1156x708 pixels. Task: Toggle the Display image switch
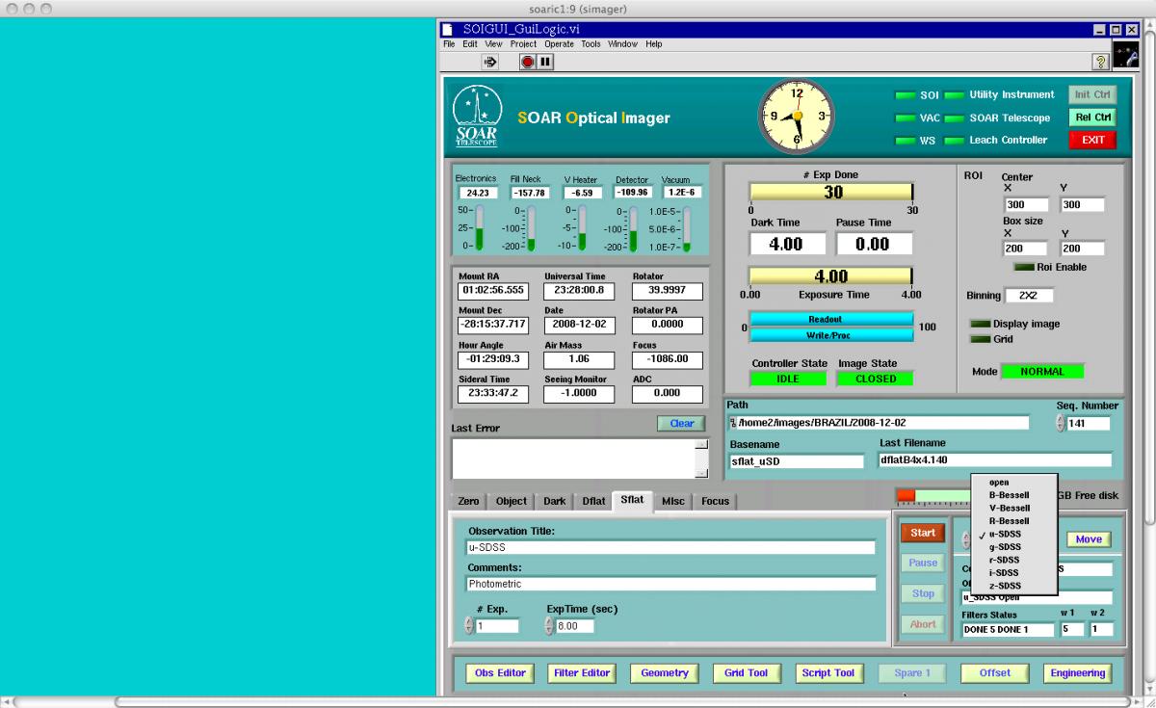coord(980,325)
